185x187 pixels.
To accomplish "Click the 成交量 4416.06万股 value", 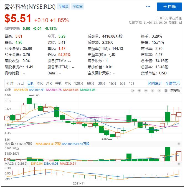I will pos(112,37).
